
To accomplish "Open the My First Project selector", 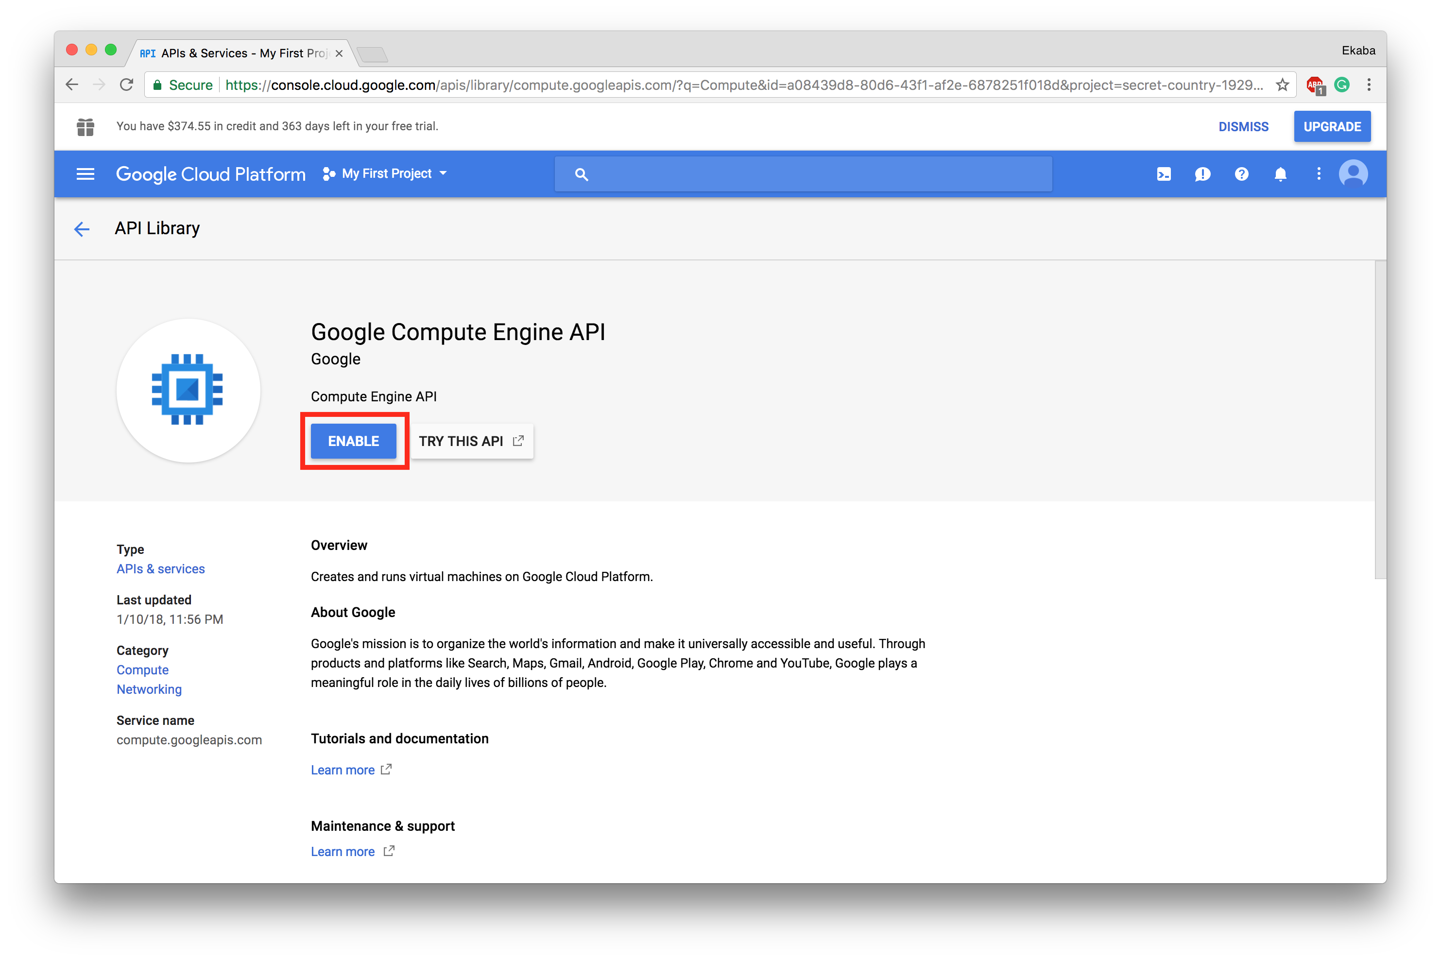I will [385, 173].
